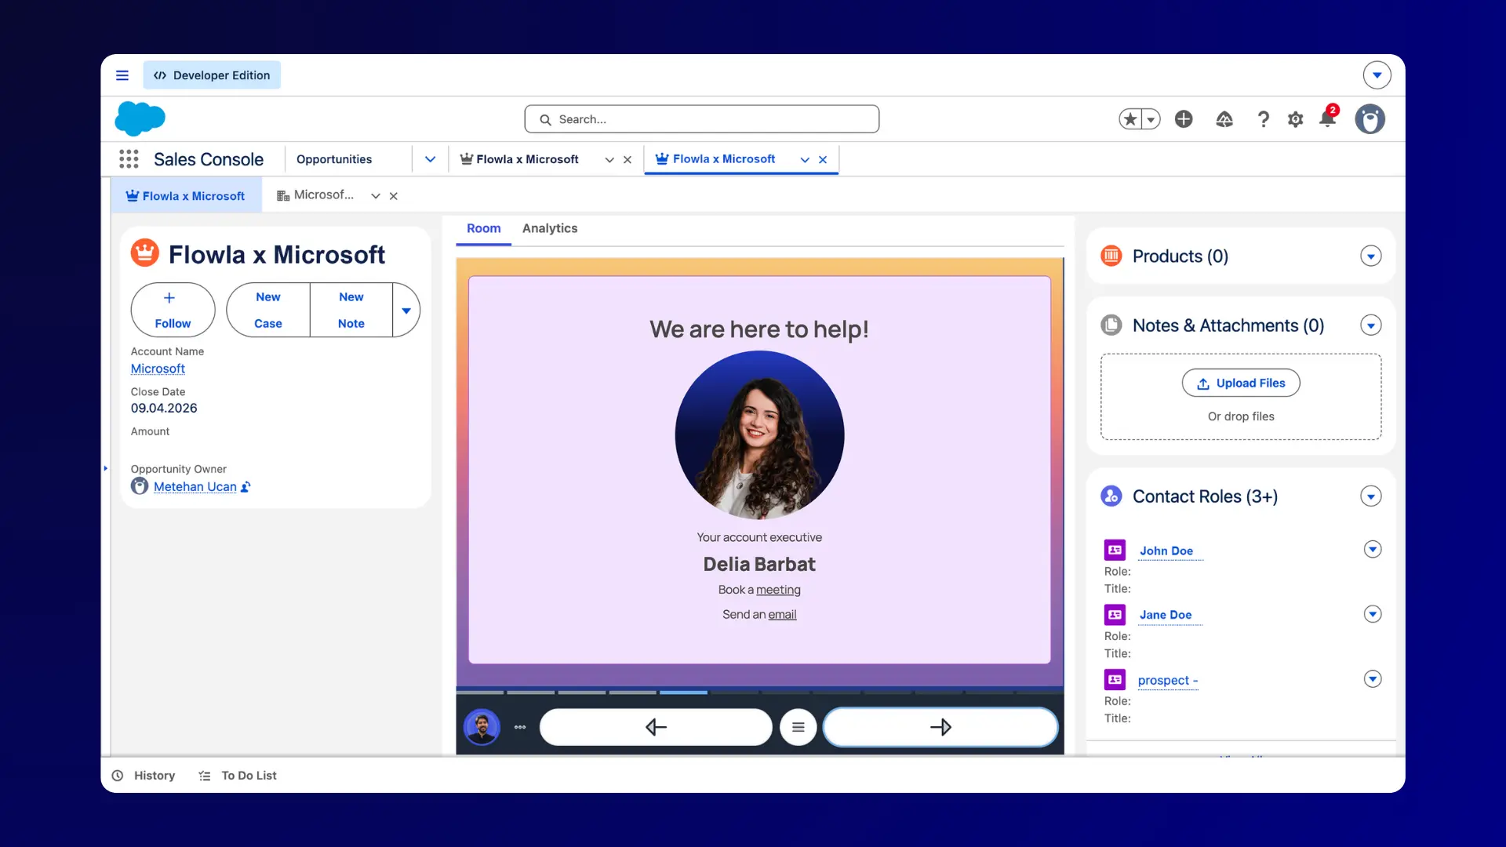The image size is (1506, 847).
Task: Click your bear profile avatar icon
Action: 1370,118
